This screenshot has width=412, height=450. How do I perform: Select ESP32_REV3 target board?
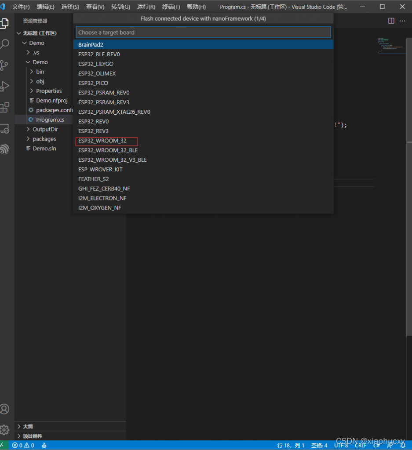tap(203, 131)
